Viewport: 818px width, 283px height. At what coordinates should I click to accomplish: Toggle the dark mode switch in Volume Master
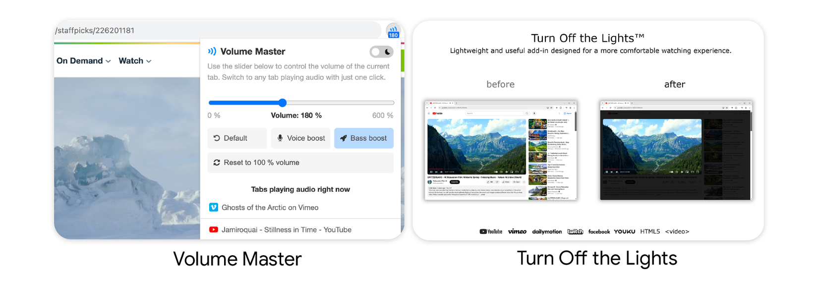381,52
